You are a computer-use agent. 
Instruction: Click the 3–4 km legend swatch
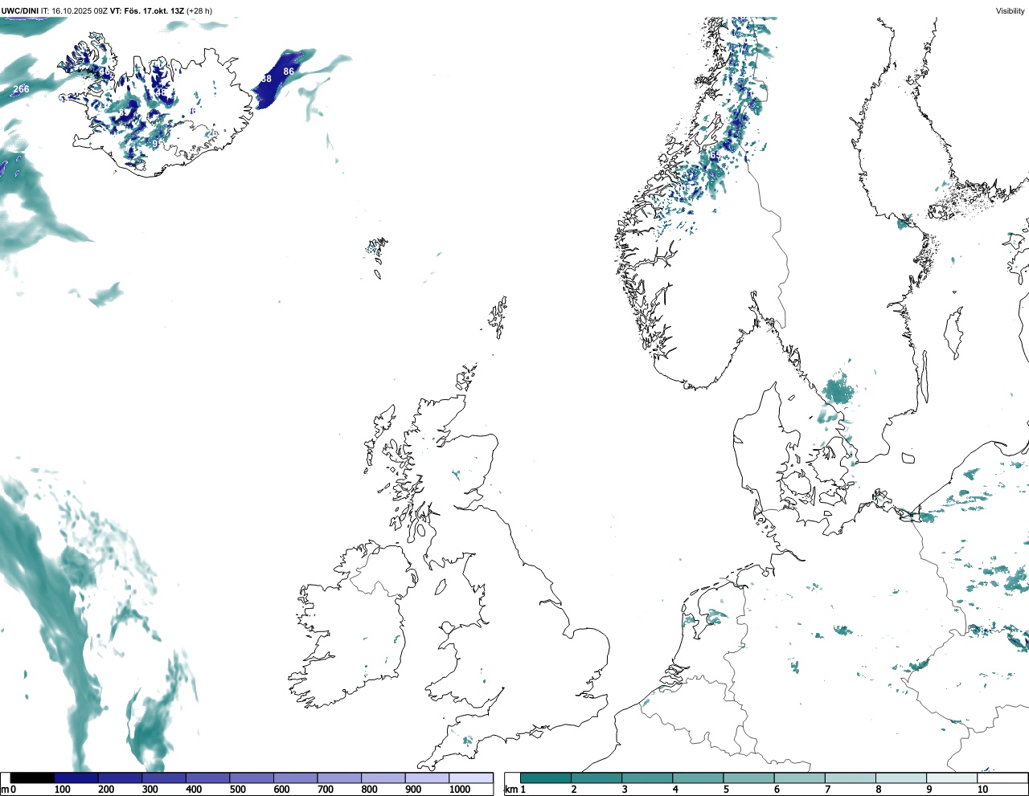tap(647, 778)
